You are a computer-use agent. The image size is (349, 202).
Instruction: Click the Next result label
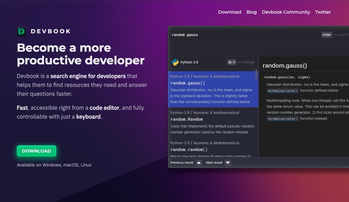214,163
